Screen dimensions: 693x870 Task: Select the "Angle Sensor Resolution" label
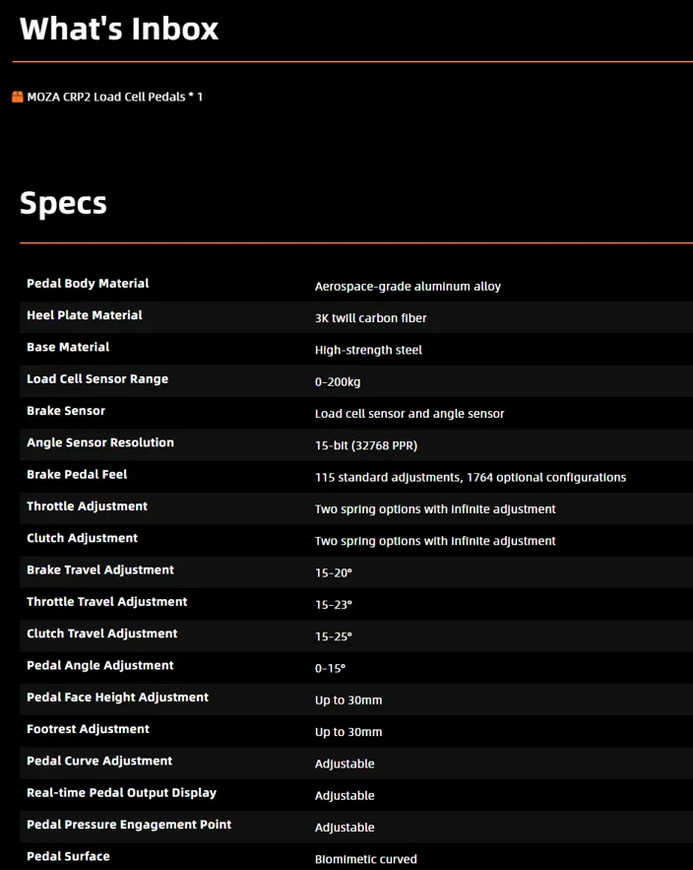point(100,442)
